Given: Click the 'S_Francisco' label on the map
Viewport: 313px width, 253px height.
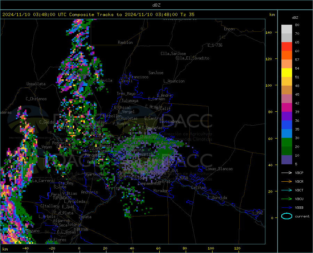Looking at the screenshot, I should pyautogui.click(x=137, y=77).
